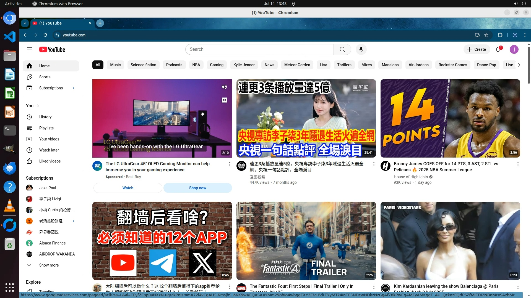The height and width of the screenshot is (298, 531).
Task: Toggle captions on the ad preview
Action: (x=224, y=100)
